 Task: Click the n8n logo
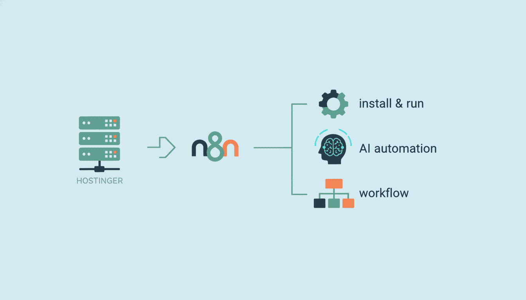[x=214, y=147]
